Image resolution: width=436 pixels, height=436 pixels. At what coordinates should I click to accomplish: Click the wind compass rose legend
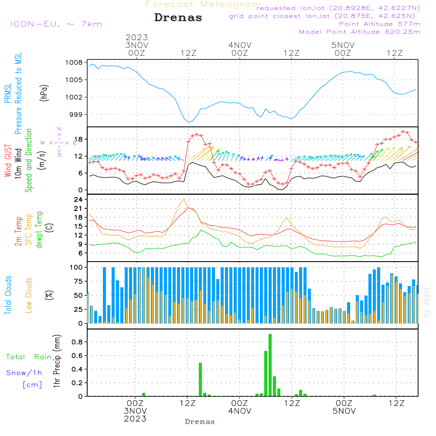[x=59, y=143]
